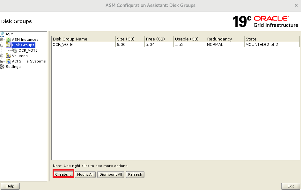The height and width of the screenshot is (190, 301).
Task: Click the MOUNTED(2 of 2) state cell
Action: (x=272, y=45)
